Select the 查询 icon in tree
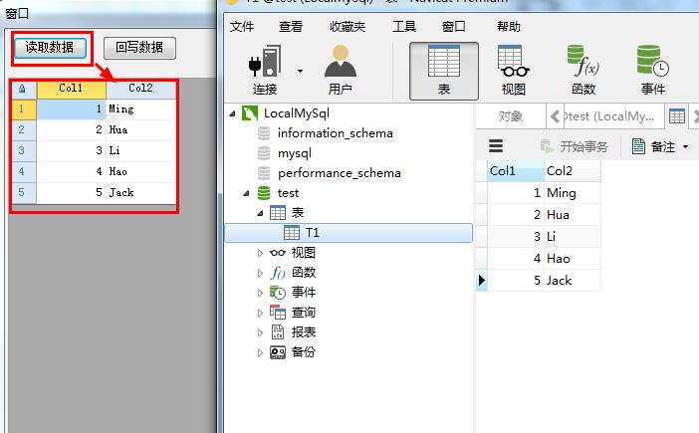The image size is (699, 433). tap(278, 313)
